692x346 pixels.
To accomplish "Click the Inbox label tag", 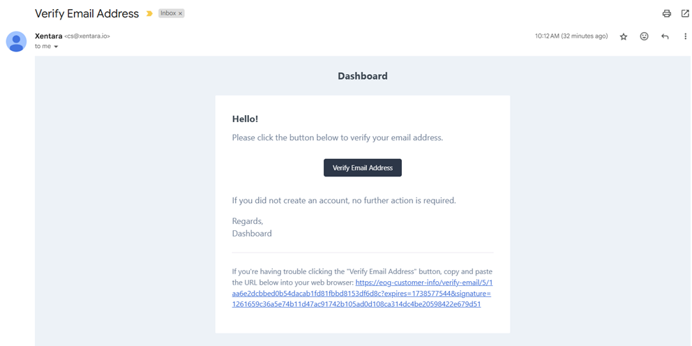I will click(168, 13).
